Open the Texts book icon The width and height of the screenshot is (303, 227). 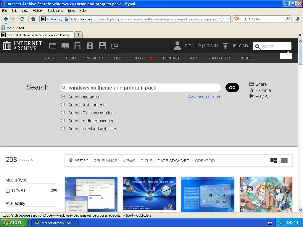(x=65, y=46)
